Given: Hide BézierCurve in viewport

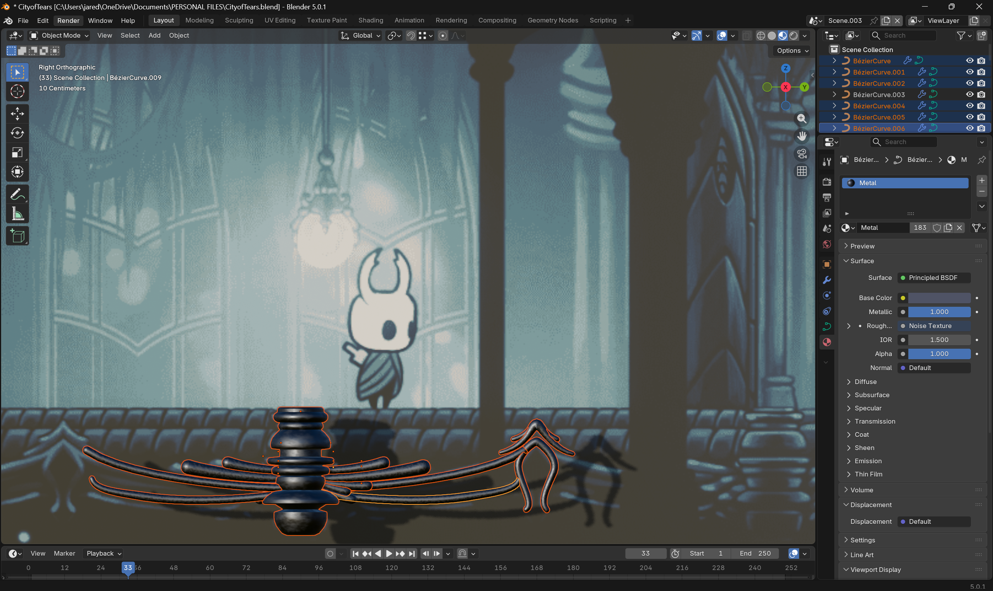Looking at the screenshot, I should 969,61.
